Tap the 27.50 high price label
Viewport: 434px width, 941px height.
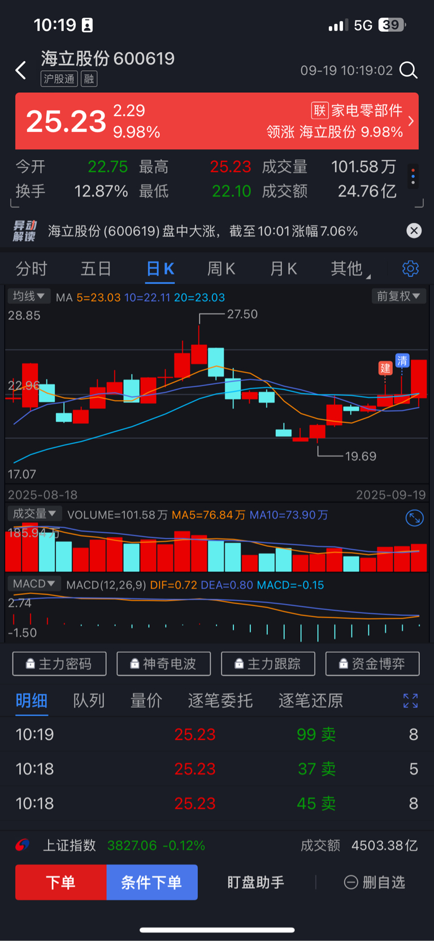click(242, 314)
